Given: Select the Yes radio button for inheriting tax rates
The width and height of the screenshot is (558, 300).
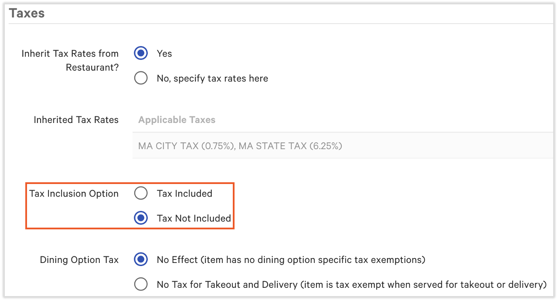Looking at the screenshot, I should 141,53.
